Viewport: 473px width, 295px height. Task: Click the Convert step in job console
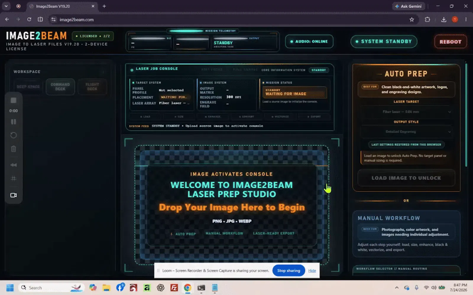[246, 117]
